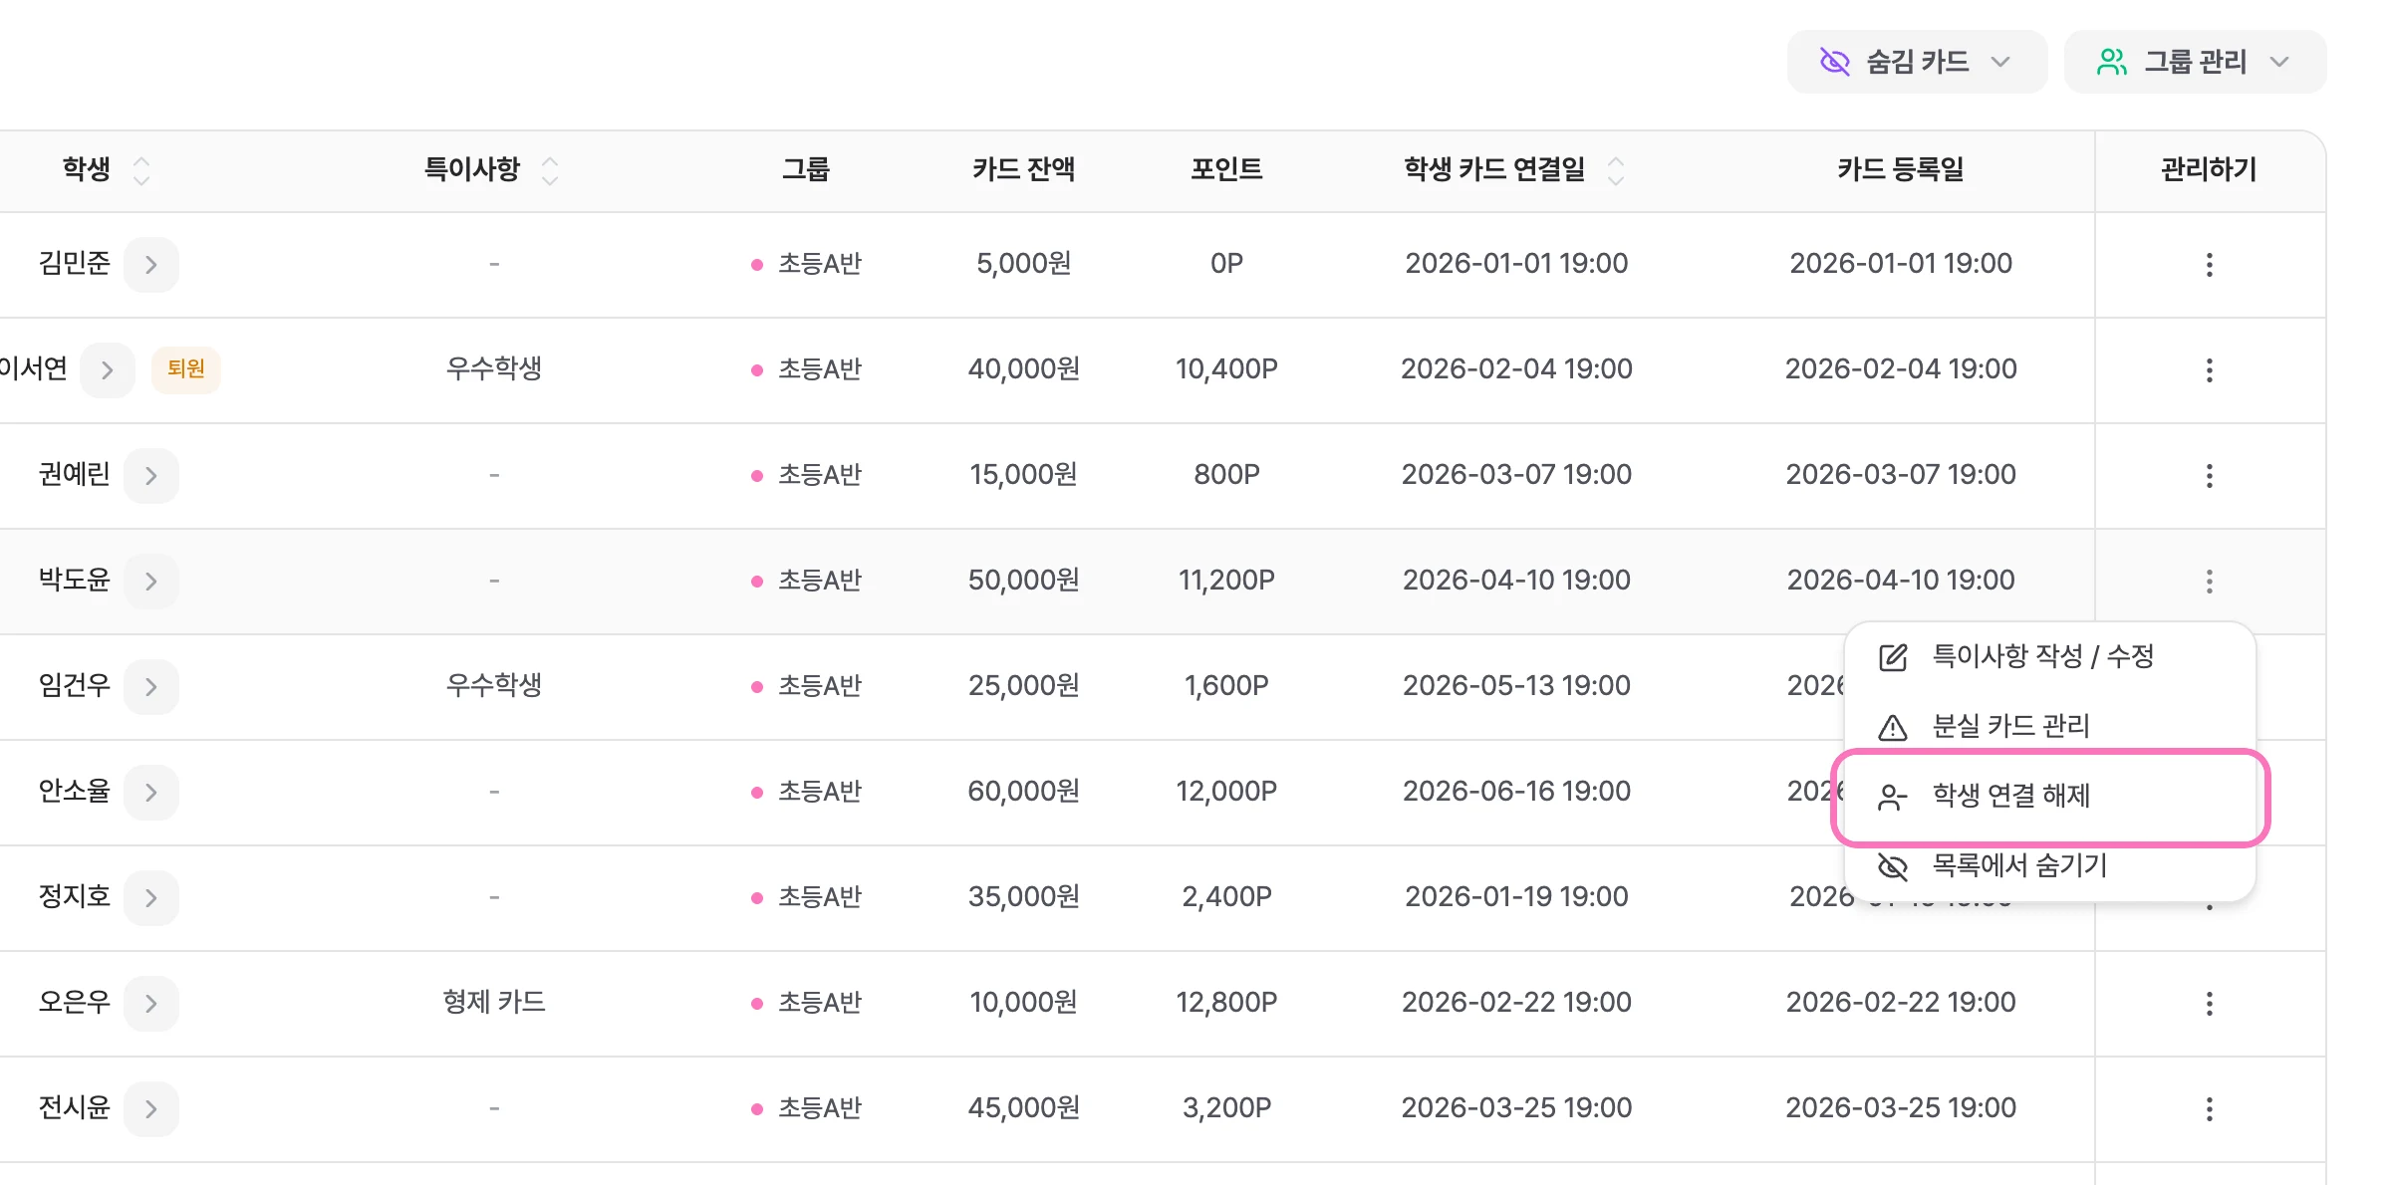Viewport: 2391px width, 1185px height.
Task: Expand 정지호 student details chevron
Action: [x=151, y=898]
